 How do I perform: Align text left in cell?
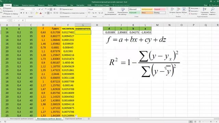(46, 13)
